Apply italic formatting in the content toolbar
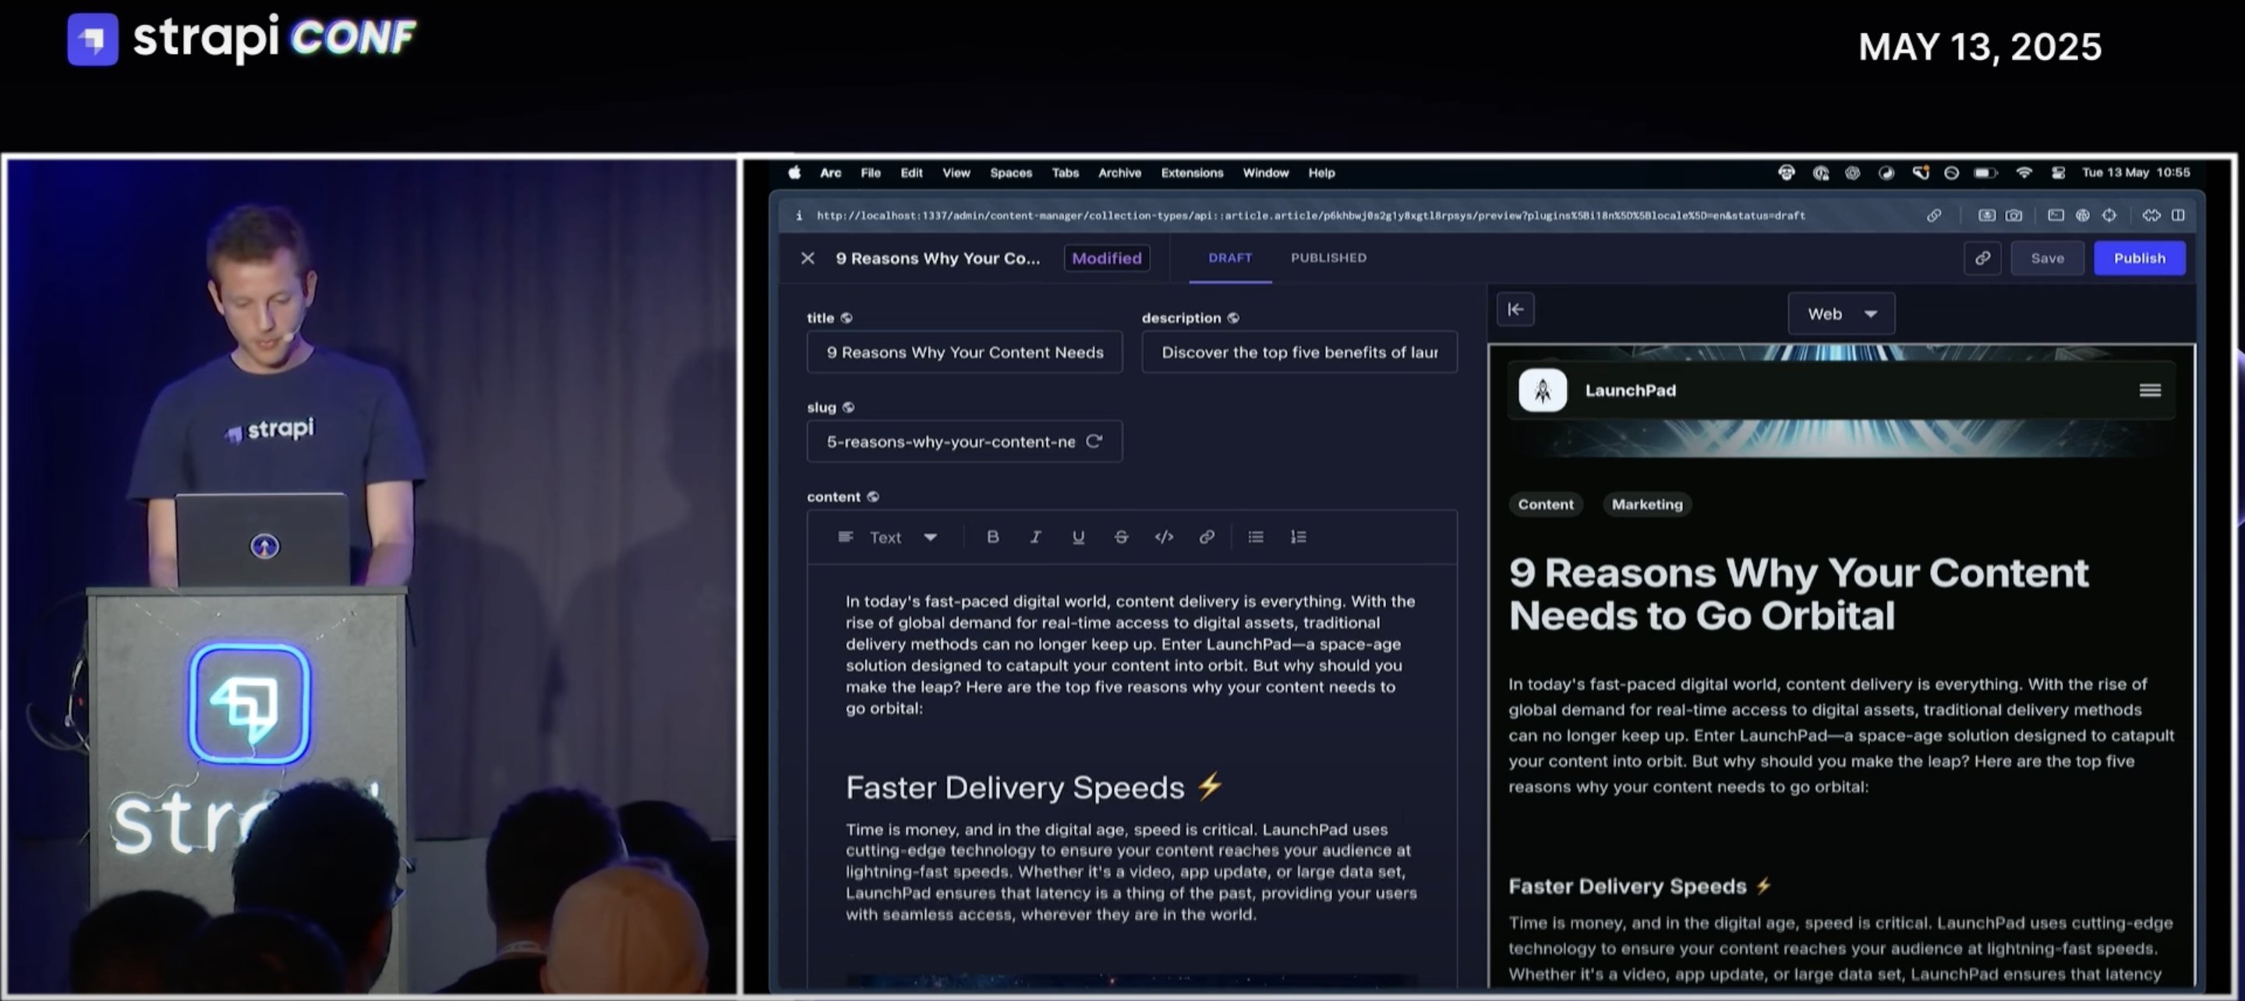2245x1001 pixels. (1035, 537)
